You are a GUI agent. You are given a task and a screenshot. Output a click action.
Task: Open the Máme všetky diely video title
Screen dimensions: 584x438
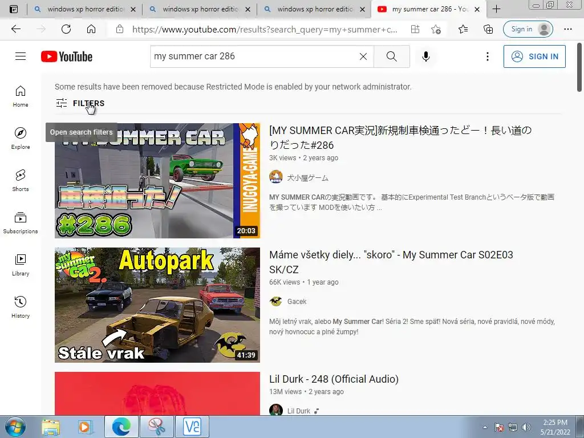pyautogui.click(x=391, y=262)
